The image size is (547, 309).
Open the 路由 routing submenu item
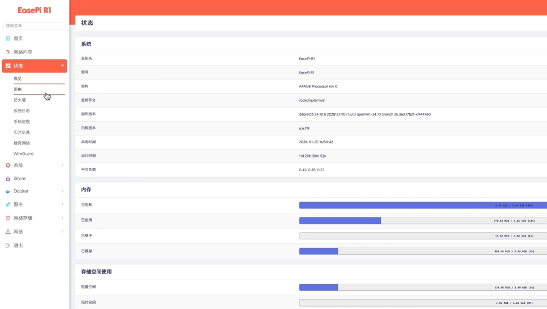[x=18, y=90]
